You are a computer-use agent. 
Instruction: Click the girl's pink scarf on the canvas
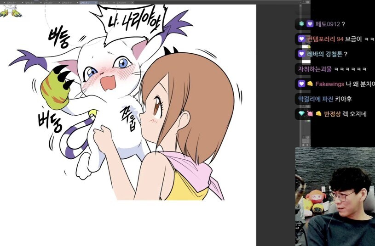point(193,170)
